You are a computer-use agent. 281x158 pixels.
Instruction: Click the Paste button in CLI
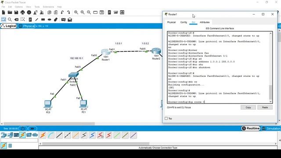tap(265, 107)
